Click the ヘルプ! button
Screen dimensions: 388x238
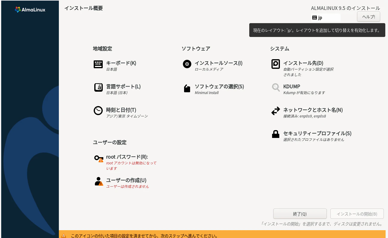(368, 17)
